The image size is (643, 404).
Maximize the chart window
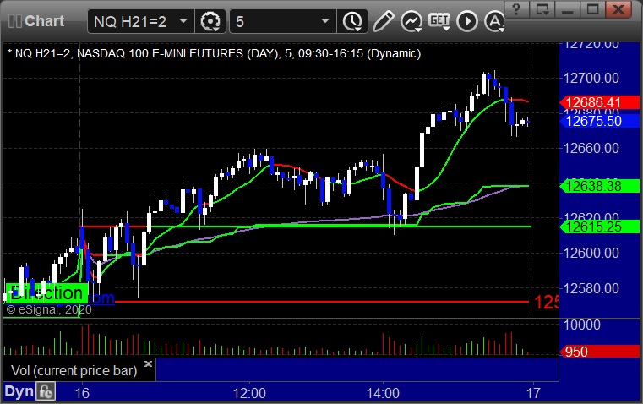[592, 9]
